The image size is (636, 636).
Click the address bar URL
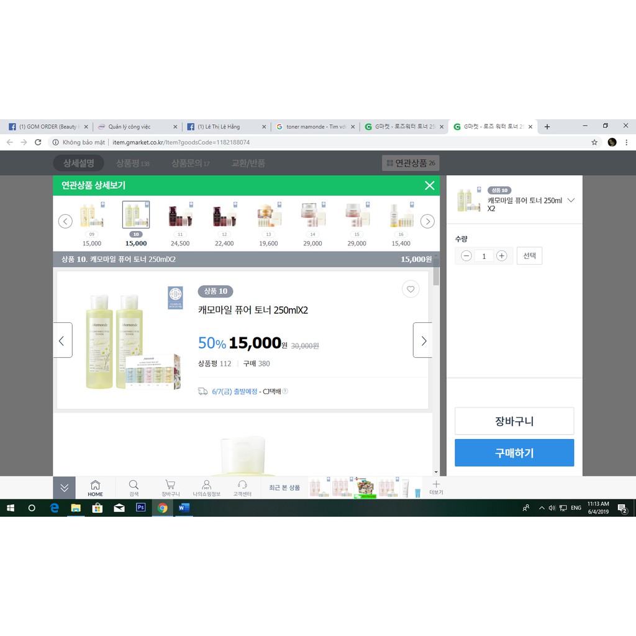181,142
